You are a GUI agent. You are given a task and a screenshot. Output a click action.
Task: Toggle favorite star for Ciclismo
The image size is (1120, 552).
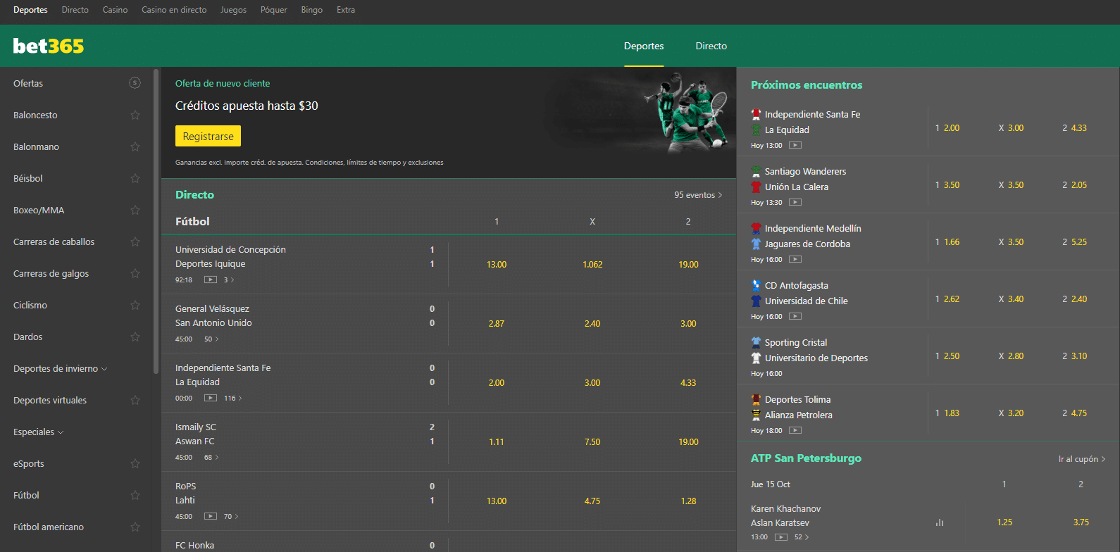(135, 305)
